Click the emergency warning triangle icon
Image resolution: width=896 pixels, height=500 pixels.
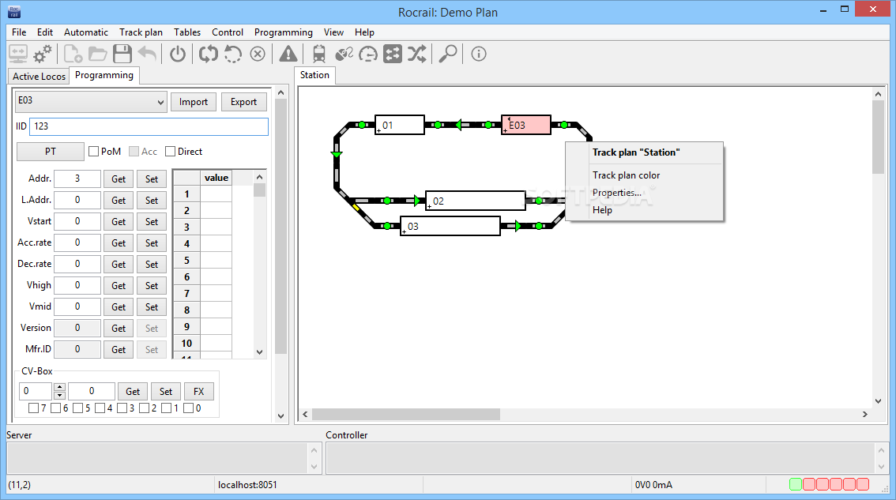pyautogui.click(x=288, y=55)
